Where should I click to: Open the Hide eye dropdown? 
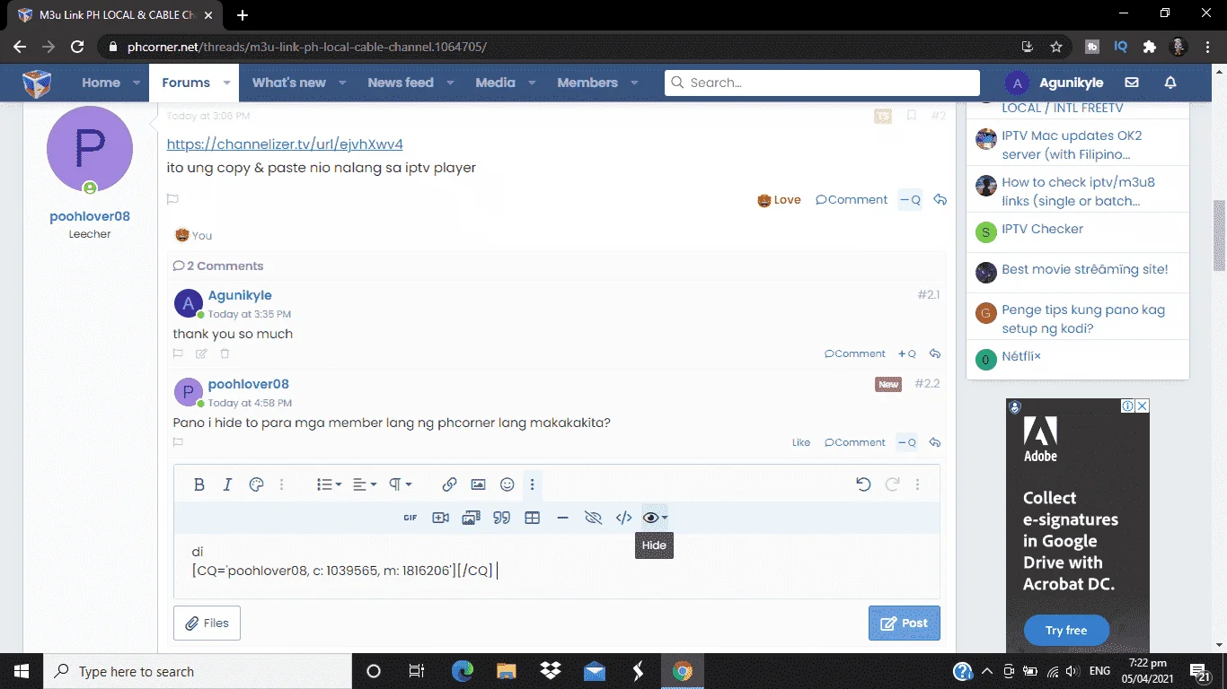655,518
